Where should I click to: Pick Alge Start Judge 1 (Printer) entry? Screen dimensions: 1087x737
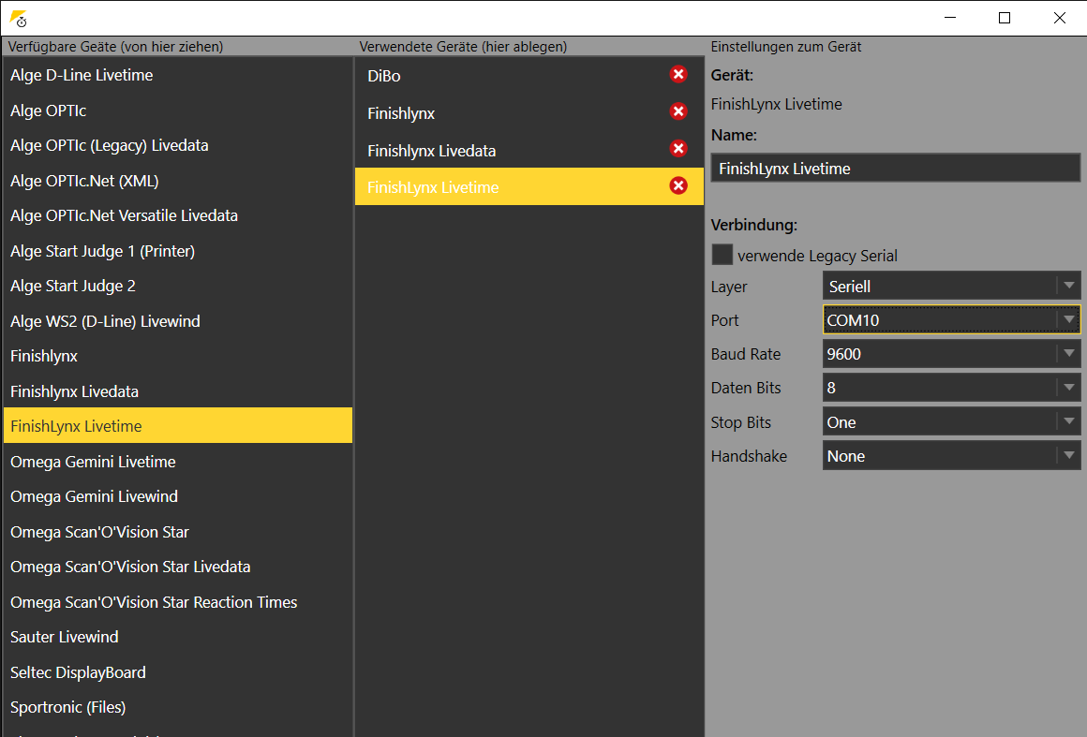tap(177, 251)
